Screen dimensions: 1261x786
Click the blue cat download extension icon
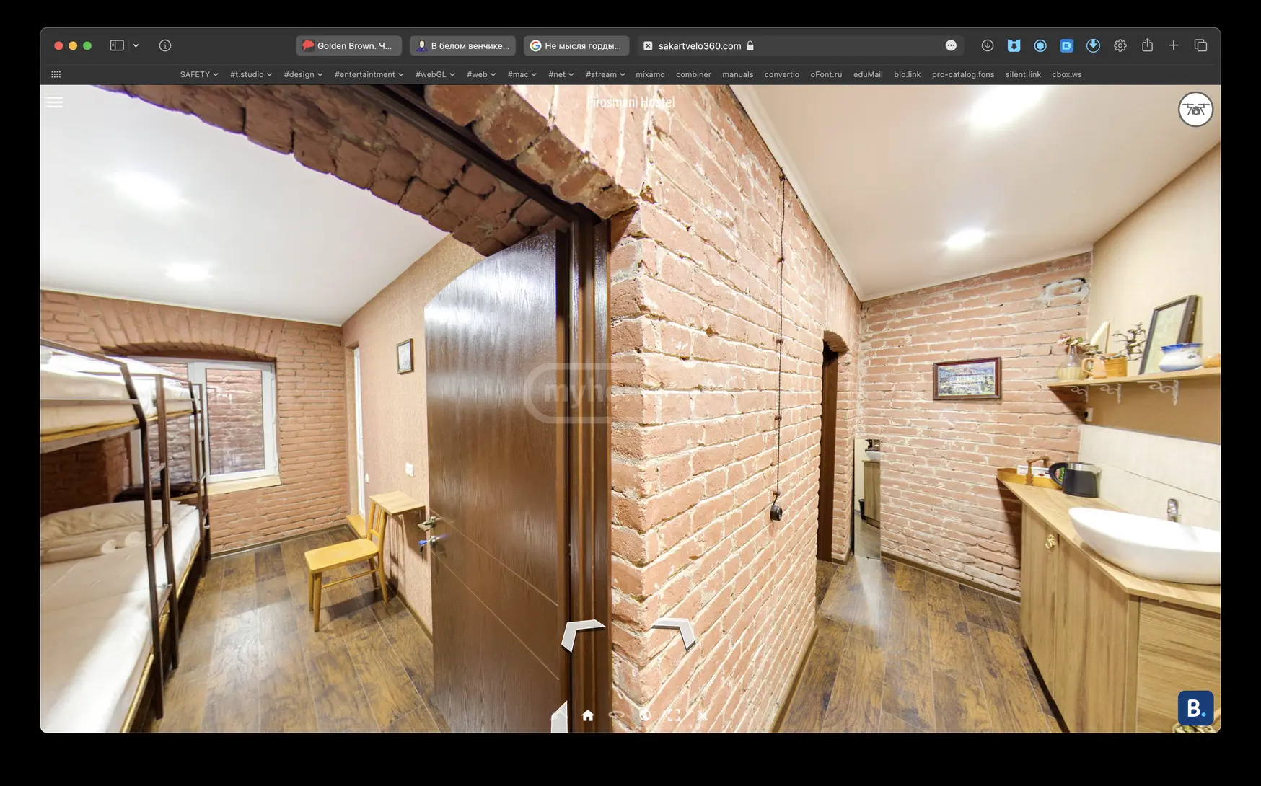[1014, 45]
